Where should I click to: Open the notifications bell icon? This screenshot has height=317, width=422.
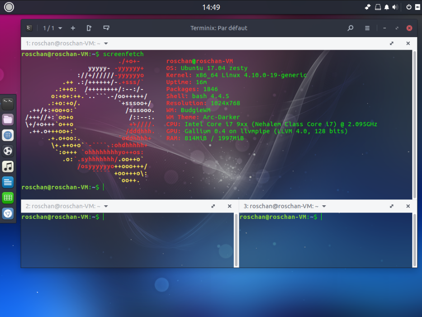(x=387, y=7)
